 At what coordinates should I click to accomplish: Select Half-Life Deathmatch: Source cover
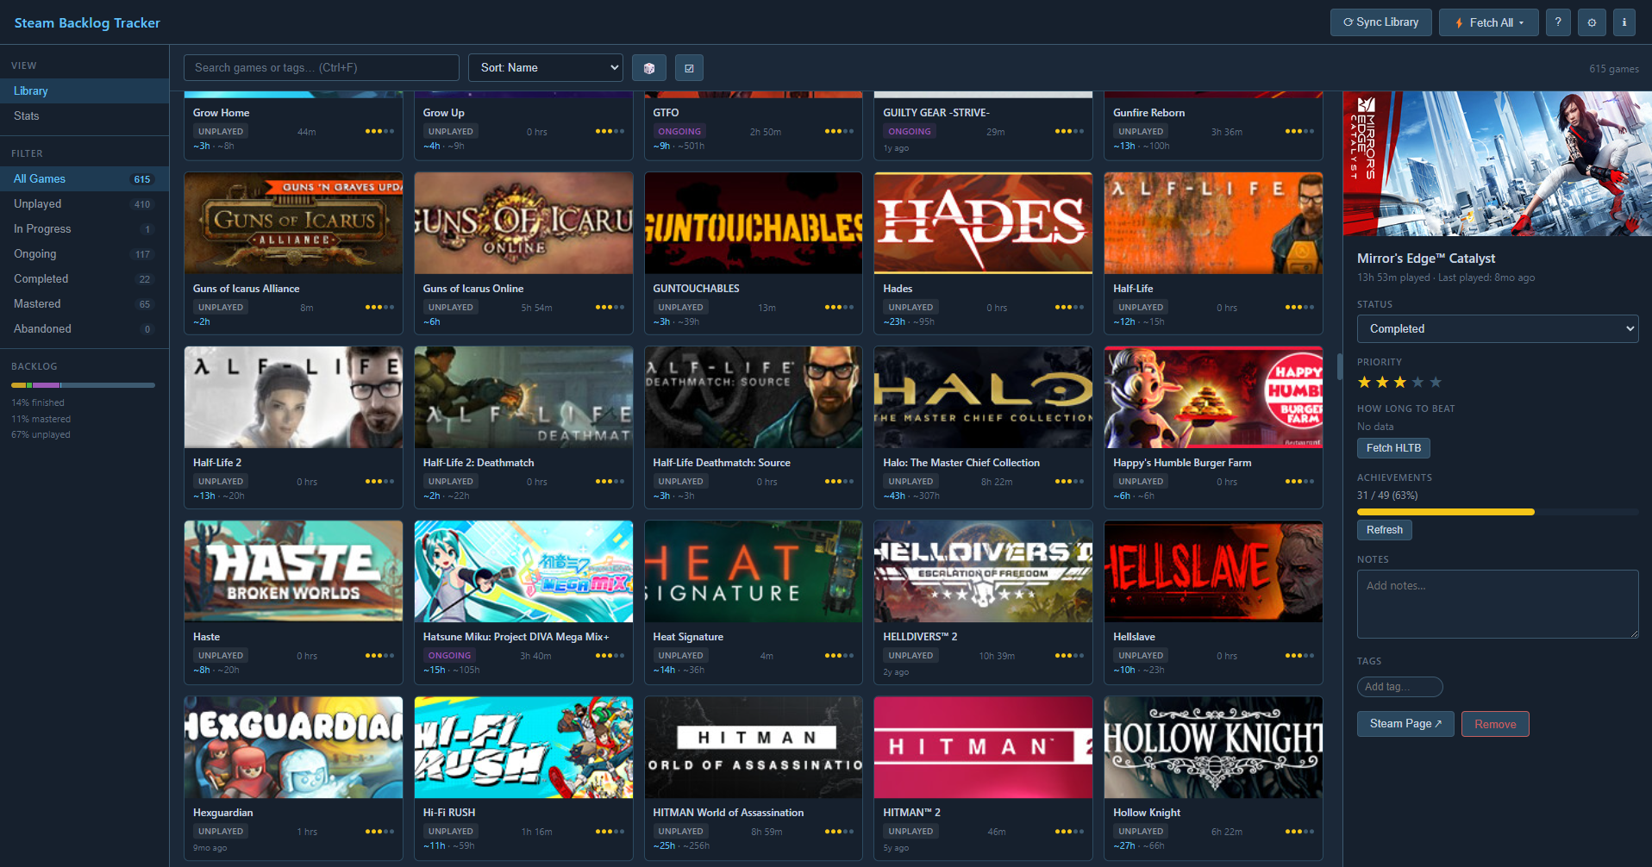754,397
